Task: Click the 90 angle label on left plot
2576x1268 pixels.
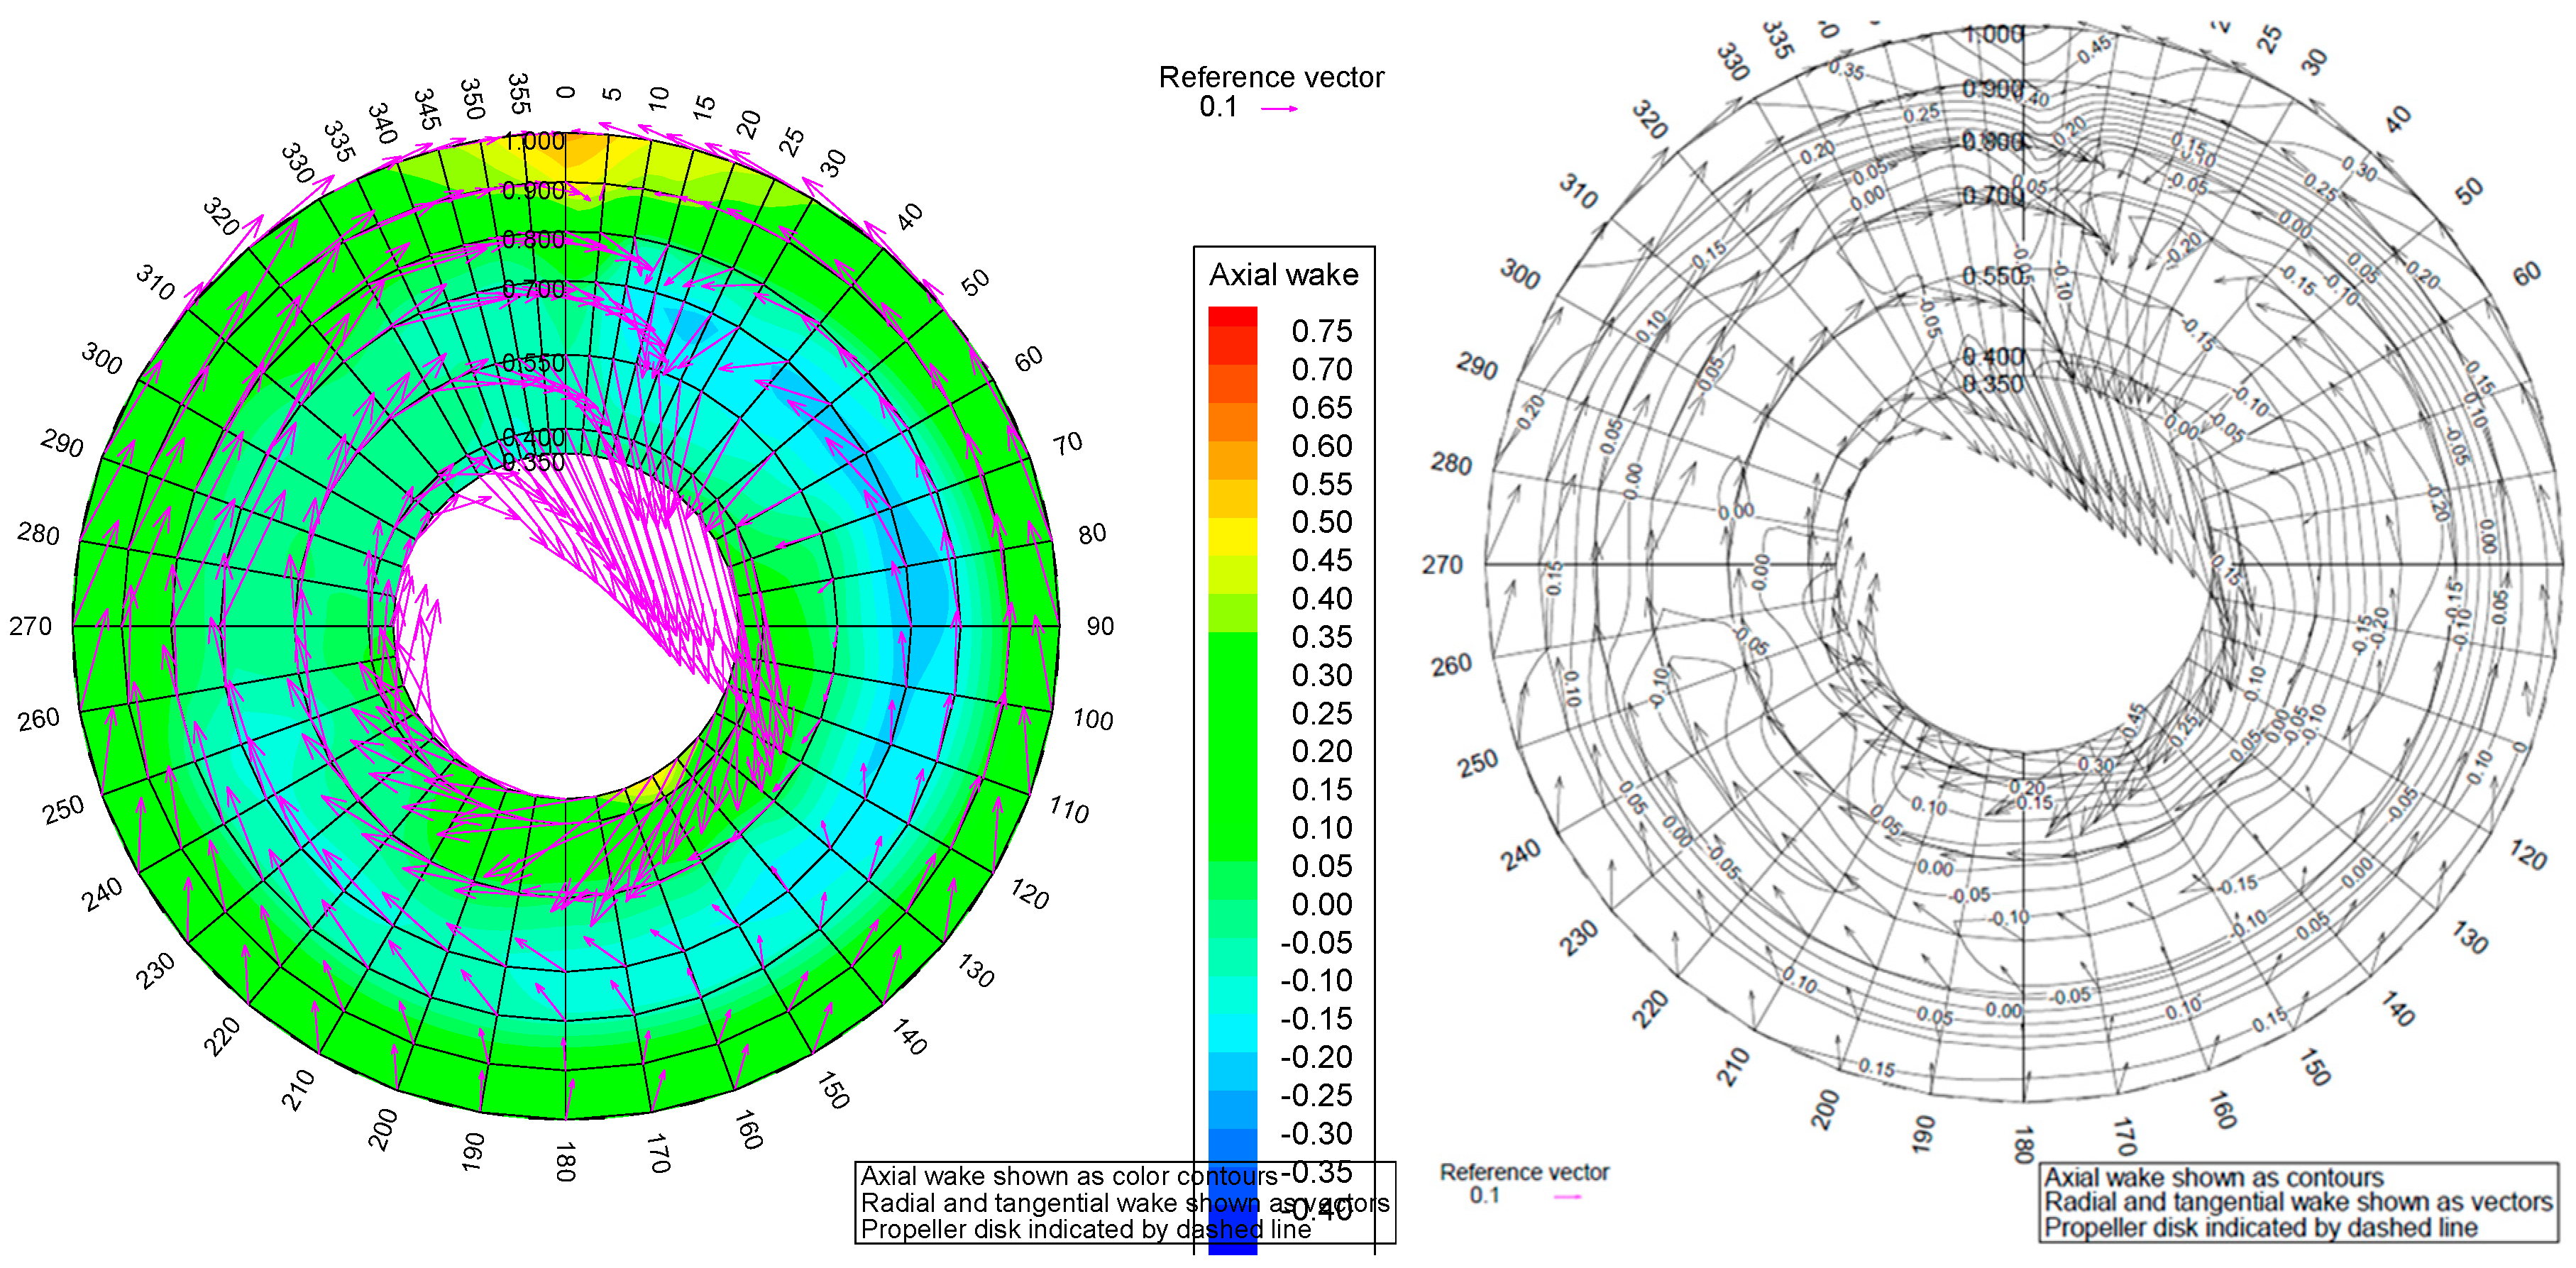Action: (x=1100, y=627)
